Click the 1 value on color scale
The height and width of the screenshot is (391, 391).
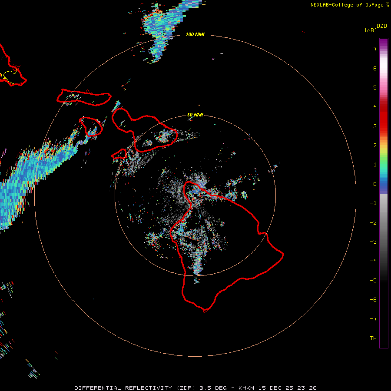point(375,165)
